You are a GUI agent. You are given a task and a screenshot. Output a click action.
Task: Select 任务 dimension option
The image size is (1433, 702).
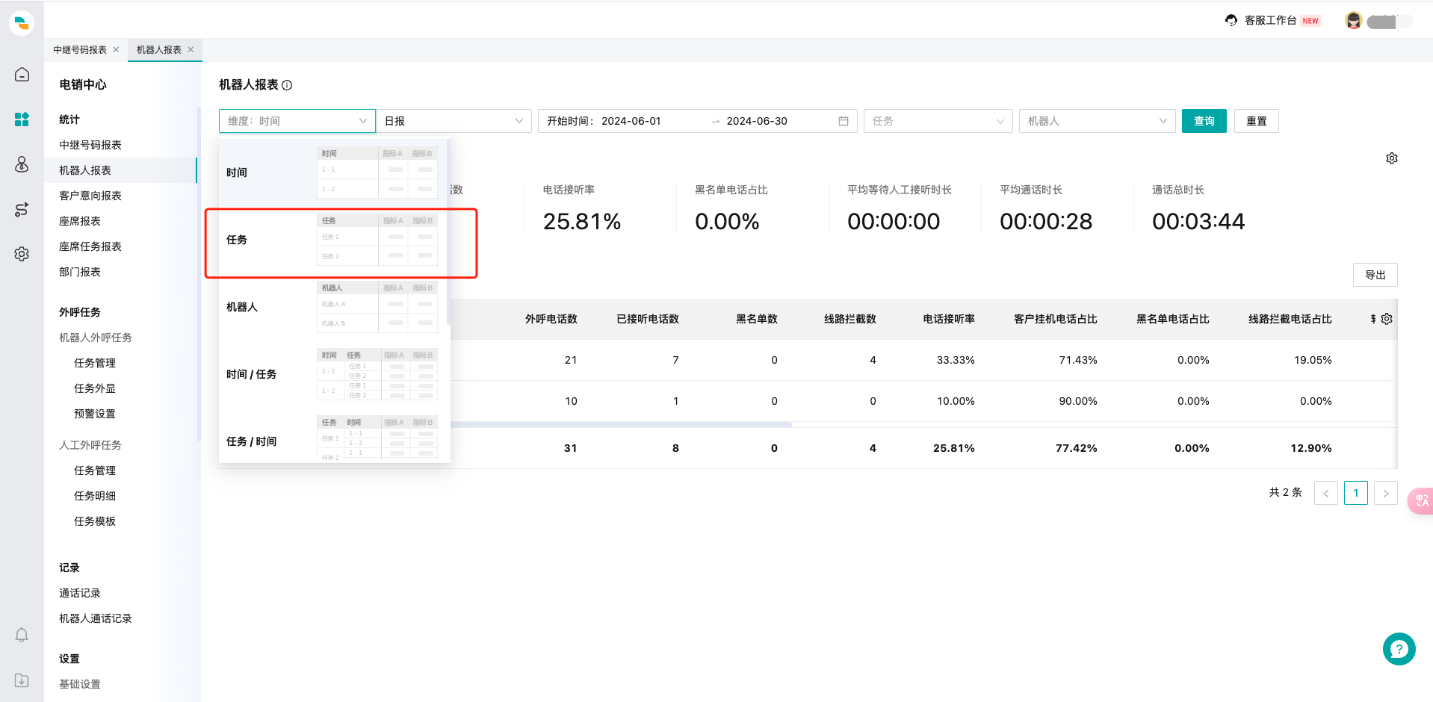(x=332, y=240)
